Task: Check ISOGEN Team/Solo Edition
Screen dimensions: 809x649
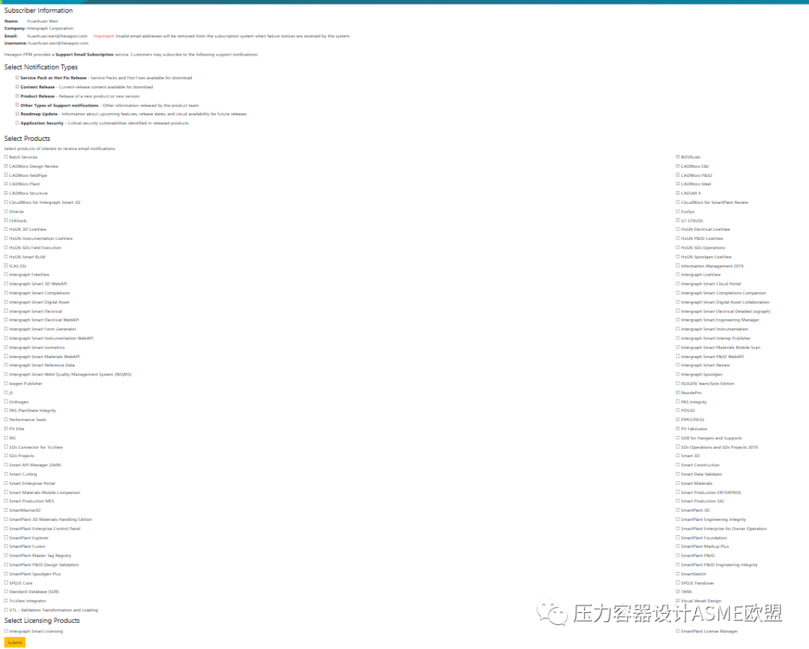Action: pyautogui.click(x=678, y=384)
